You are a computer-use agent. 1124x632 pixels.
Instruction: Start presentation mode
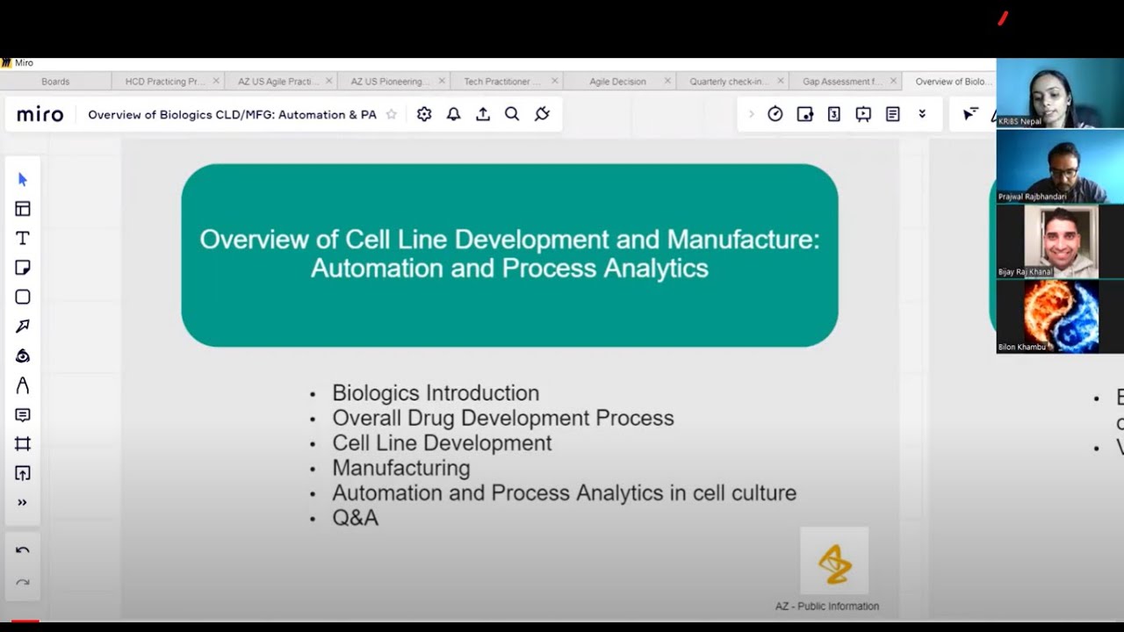[x=863, y=114]
